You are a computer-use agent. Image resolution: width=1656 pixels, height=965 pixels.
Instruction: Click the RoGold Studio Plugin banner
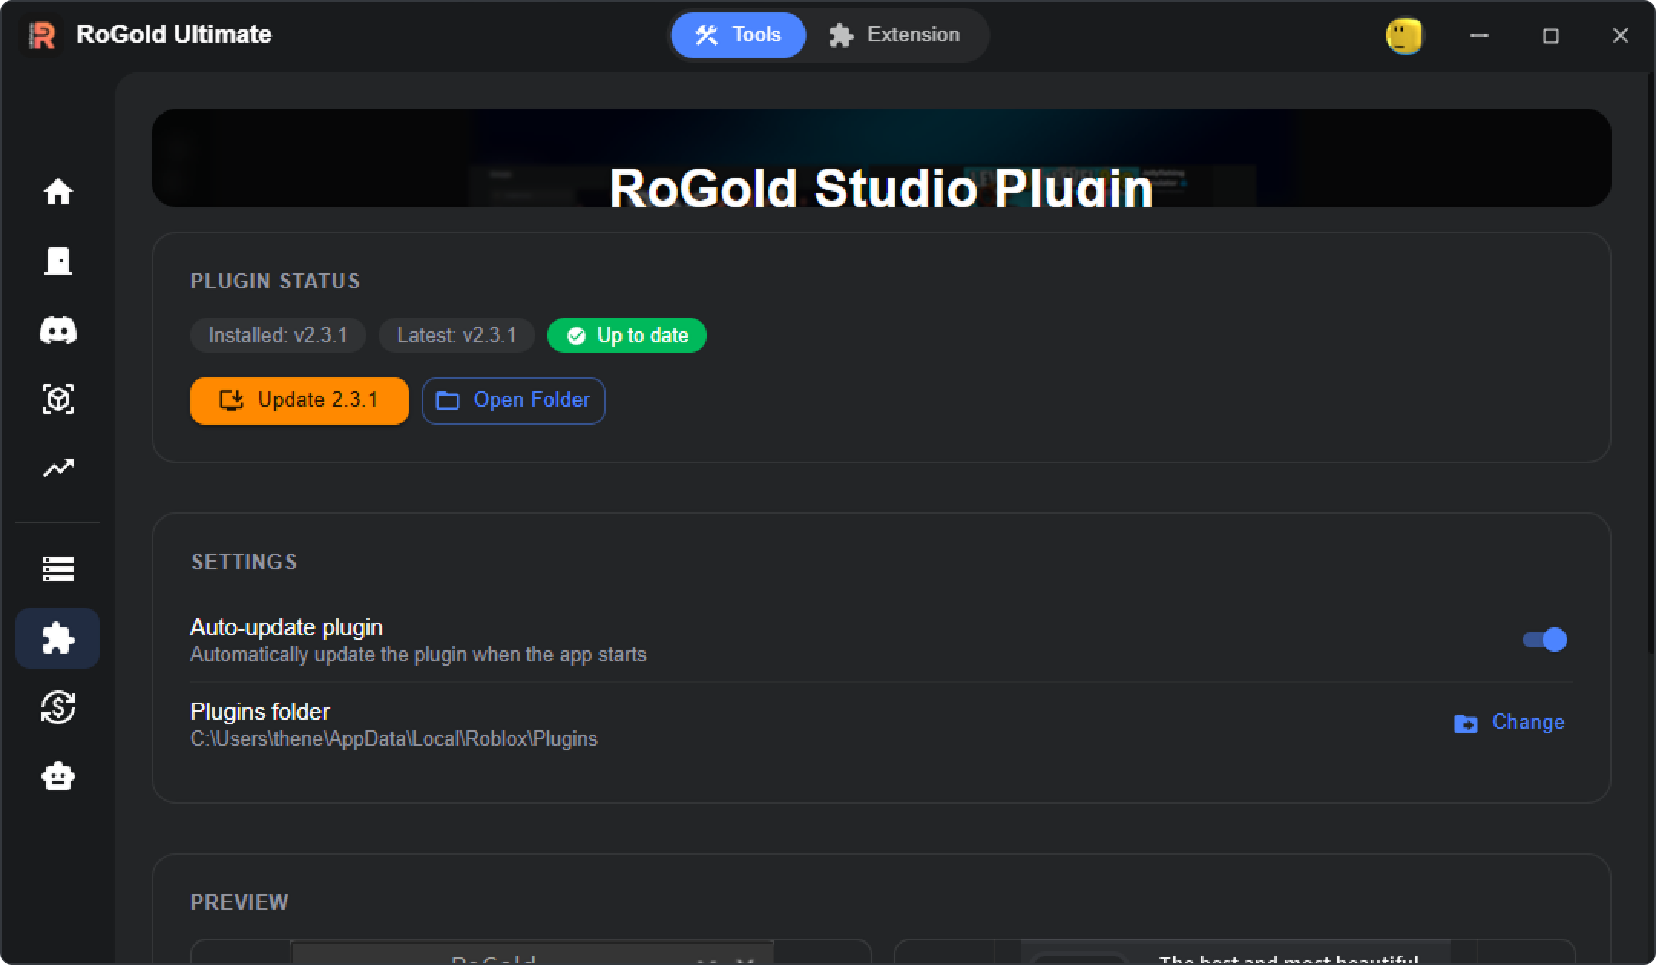(882, 158)
